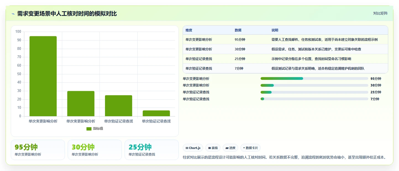Click the 7分钟 progress bar

pyautogui.click(x=314, y=99)
